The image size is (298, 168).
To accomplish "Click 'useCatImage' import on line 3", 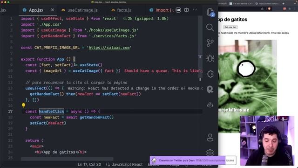I will (x=54, y=30).
